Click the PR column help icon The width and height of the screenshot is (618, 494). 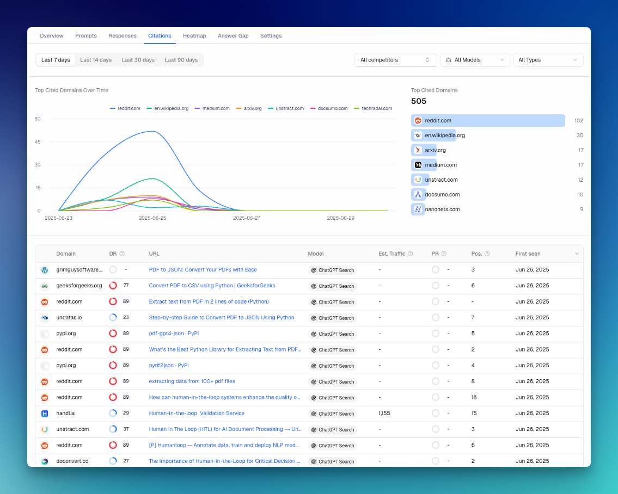(x=444, y=254)
